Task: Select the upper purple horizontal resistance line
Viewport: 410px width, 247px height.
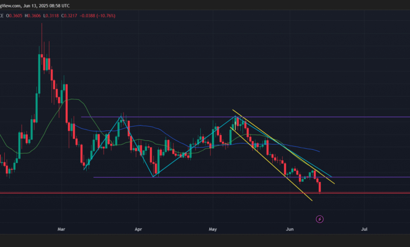Action: (245, 117)
